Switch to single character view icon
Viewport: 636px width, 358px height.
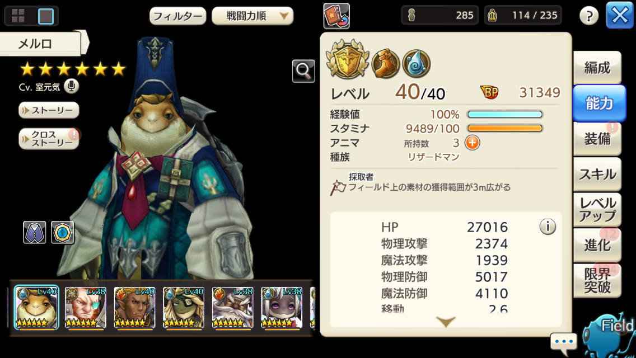pyautogui.click(x=45, y=16)
